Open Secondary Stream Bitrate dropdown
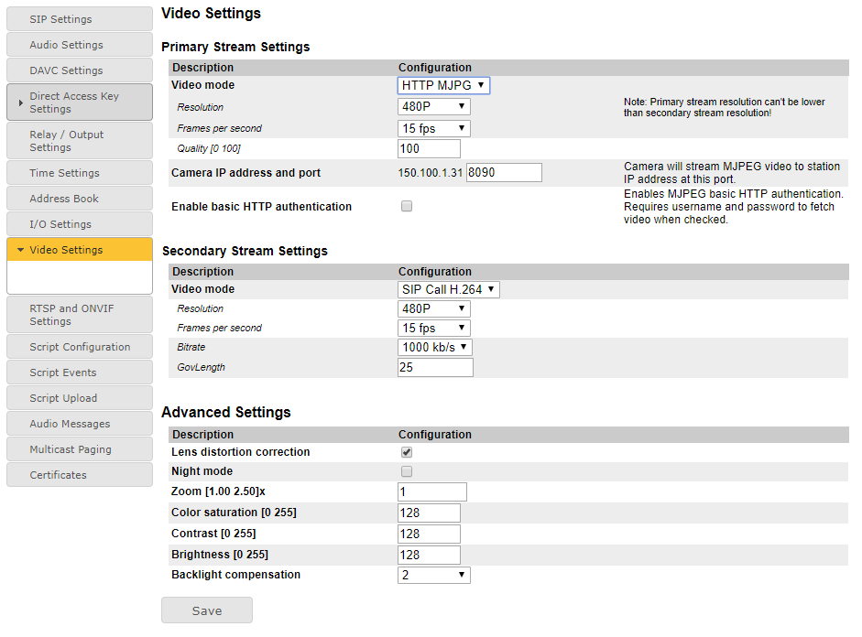This screenshot has width=862, height=637. point(435,348)
